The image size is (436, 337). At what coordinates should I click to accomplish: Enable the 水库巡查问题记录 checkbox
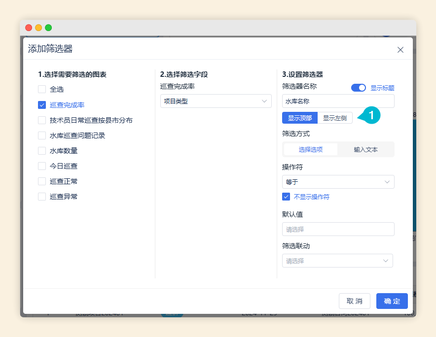[x=42, y=135]
